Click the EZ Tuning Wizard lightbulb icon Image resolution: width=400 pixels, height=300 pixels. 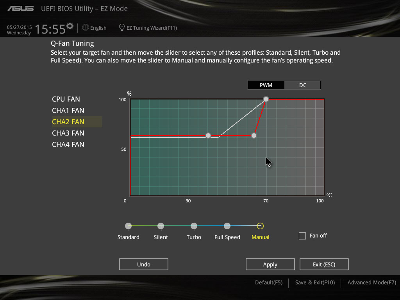(x=122, y=27)
